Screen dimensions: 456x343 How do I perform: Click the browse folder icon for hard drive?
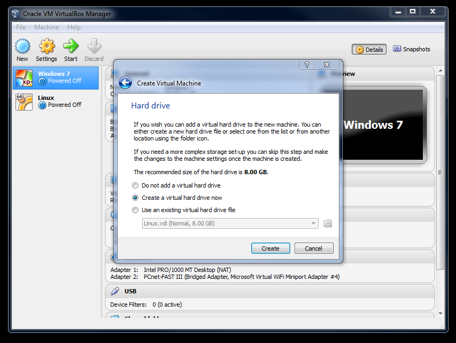point(328,223)
